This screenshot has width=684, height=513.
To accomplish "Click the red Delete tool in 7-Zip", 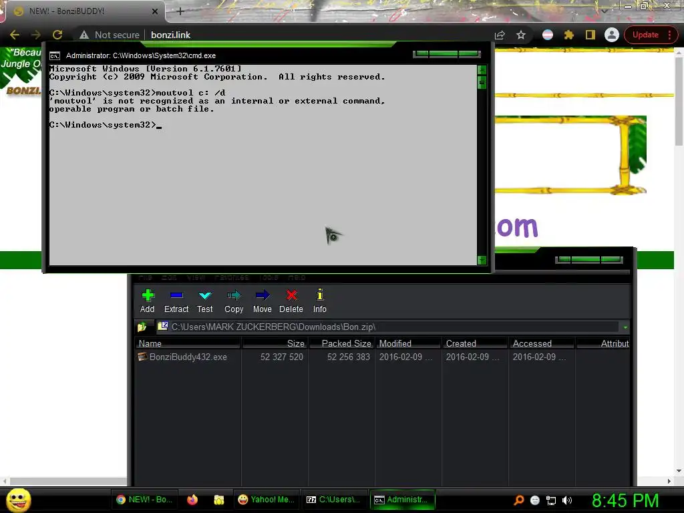I will point(291,301).
